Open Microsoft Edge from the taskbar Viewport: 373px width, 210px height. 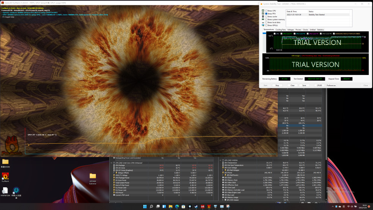pos(177,206)
